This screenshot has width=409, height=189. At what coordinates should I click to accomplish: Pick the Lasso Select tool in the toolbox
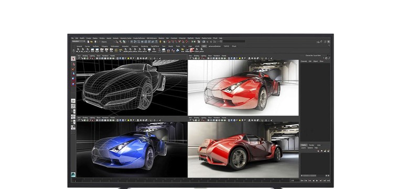pos(73,64)
